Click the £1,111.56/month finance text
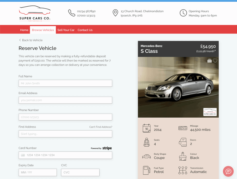This screenshot has height=179, width=237. [206, 51]
